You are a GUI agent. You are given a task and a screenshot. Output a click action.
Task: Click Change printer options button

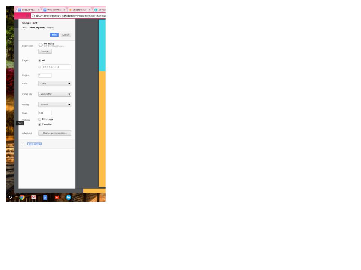[x=55, y=133]
